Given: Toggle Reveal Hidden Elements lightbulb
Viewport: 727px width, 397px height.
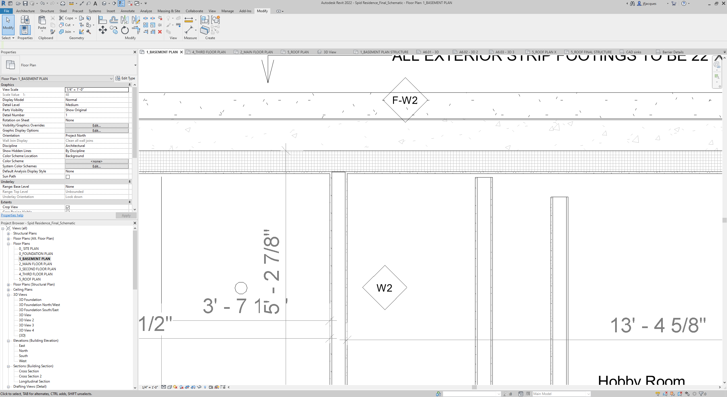Looking at the screenshot, I should (205, 387).
